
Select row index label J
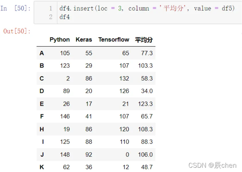click(x=42, y=155)
